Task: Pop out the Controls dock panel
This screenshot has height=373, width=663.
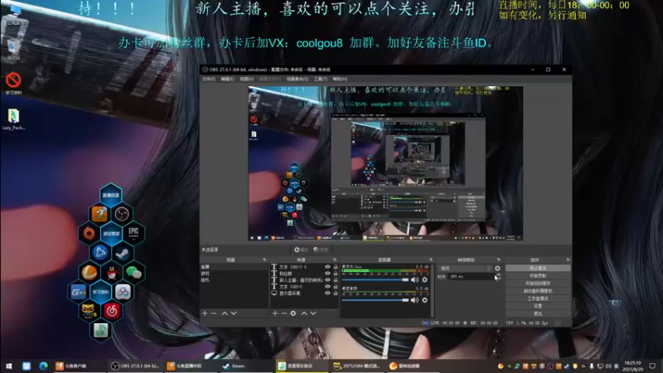Action: (x=568, y=259)
